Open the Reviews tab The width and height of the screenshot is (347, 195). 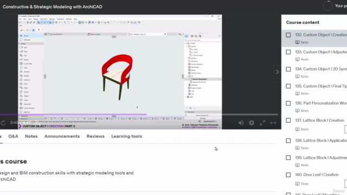95,136
